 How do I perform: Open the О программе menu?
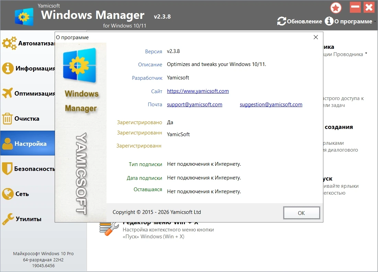coord(349,21)
